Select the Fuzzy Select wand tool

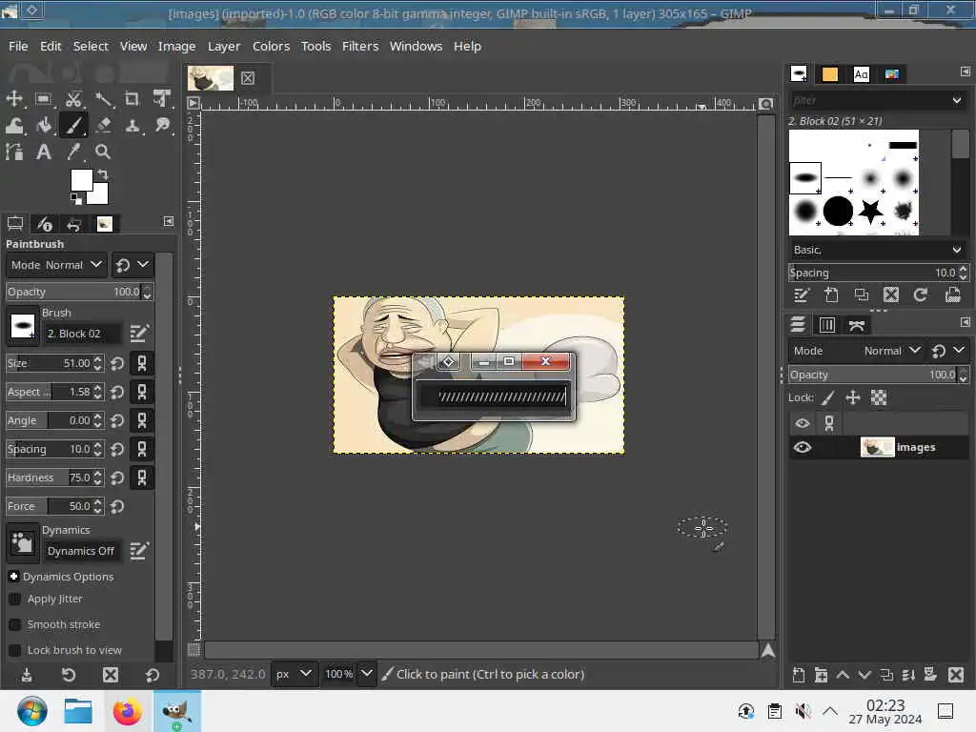(103, 99)
